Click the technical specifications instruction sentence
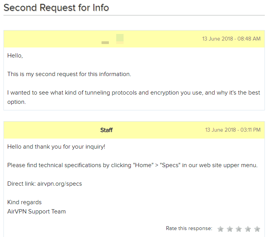This screenshot has height=237, width=266. pos(132,165)
